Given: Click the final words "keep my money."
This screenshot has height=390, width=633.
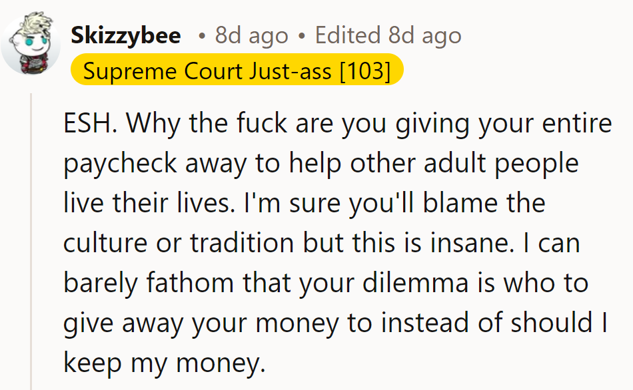Looking at the screenshot, I should [x=165, y=363].
